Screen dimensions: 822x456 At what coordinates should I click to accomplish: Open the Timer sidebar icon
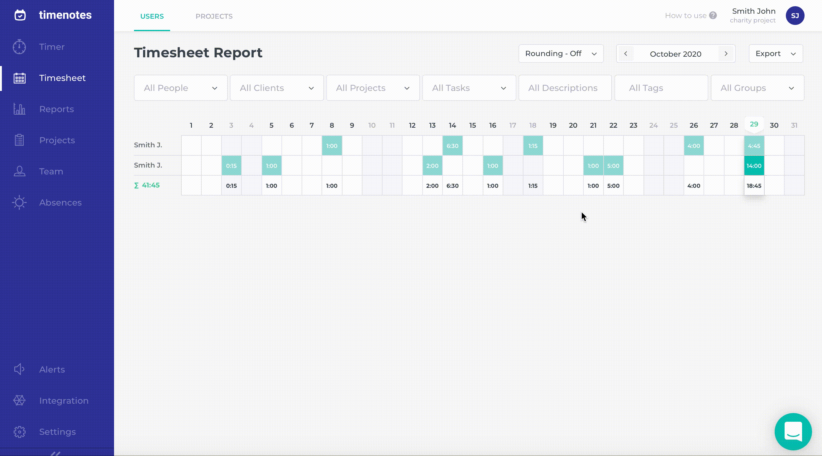(19, 47)
